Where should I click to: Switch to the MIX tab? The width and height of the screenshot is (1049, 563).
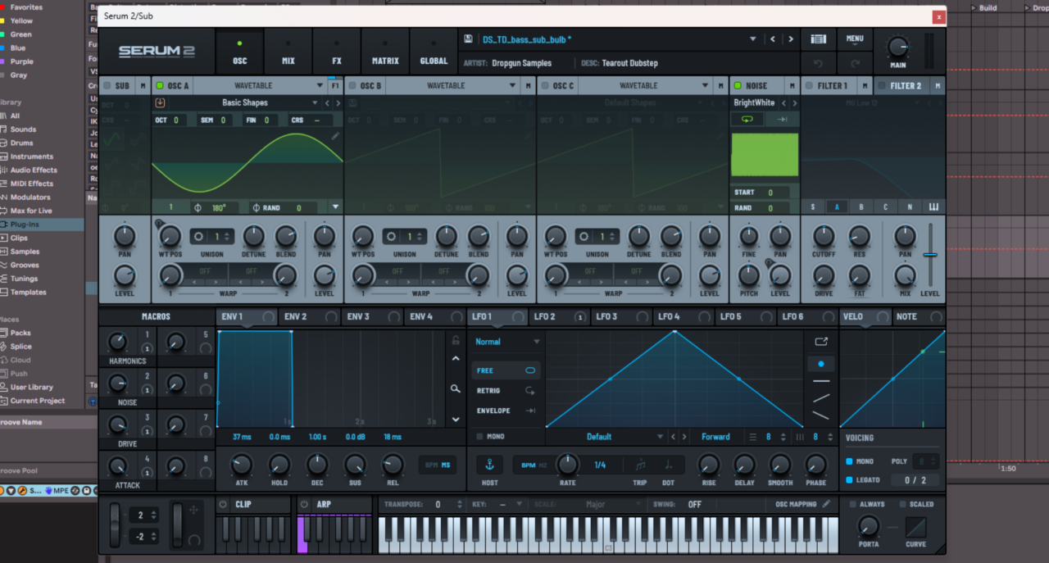[x=288, y=52]
